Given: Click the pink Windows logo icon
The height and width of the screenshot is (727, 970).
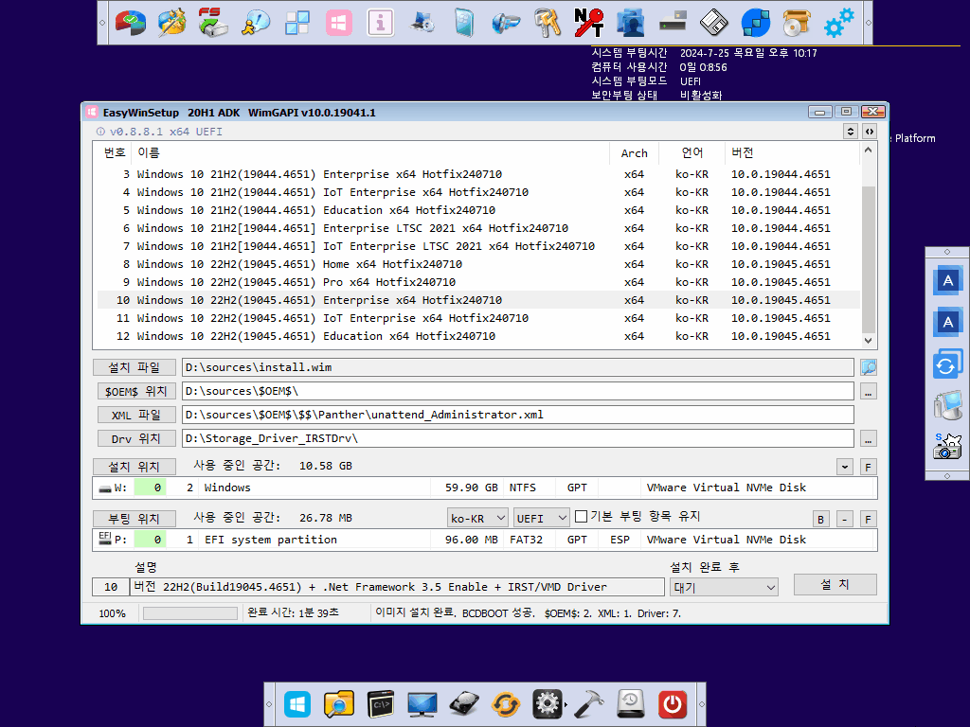Looking at the screenshot, I should coord(338,23).
